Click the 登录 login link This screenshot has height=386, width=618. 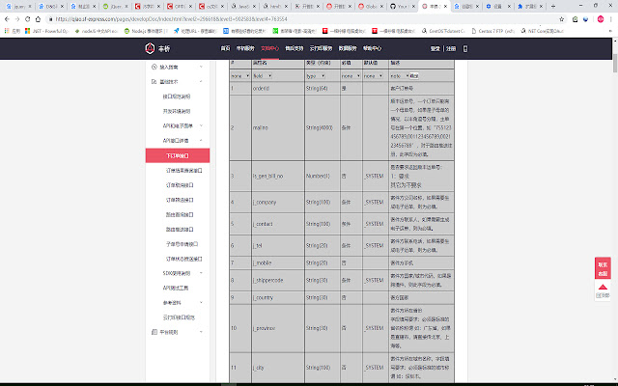point(435,48)
